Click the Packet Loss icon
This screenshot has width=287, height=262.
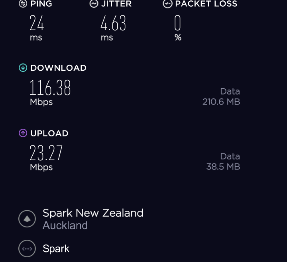tap(167, 4)
